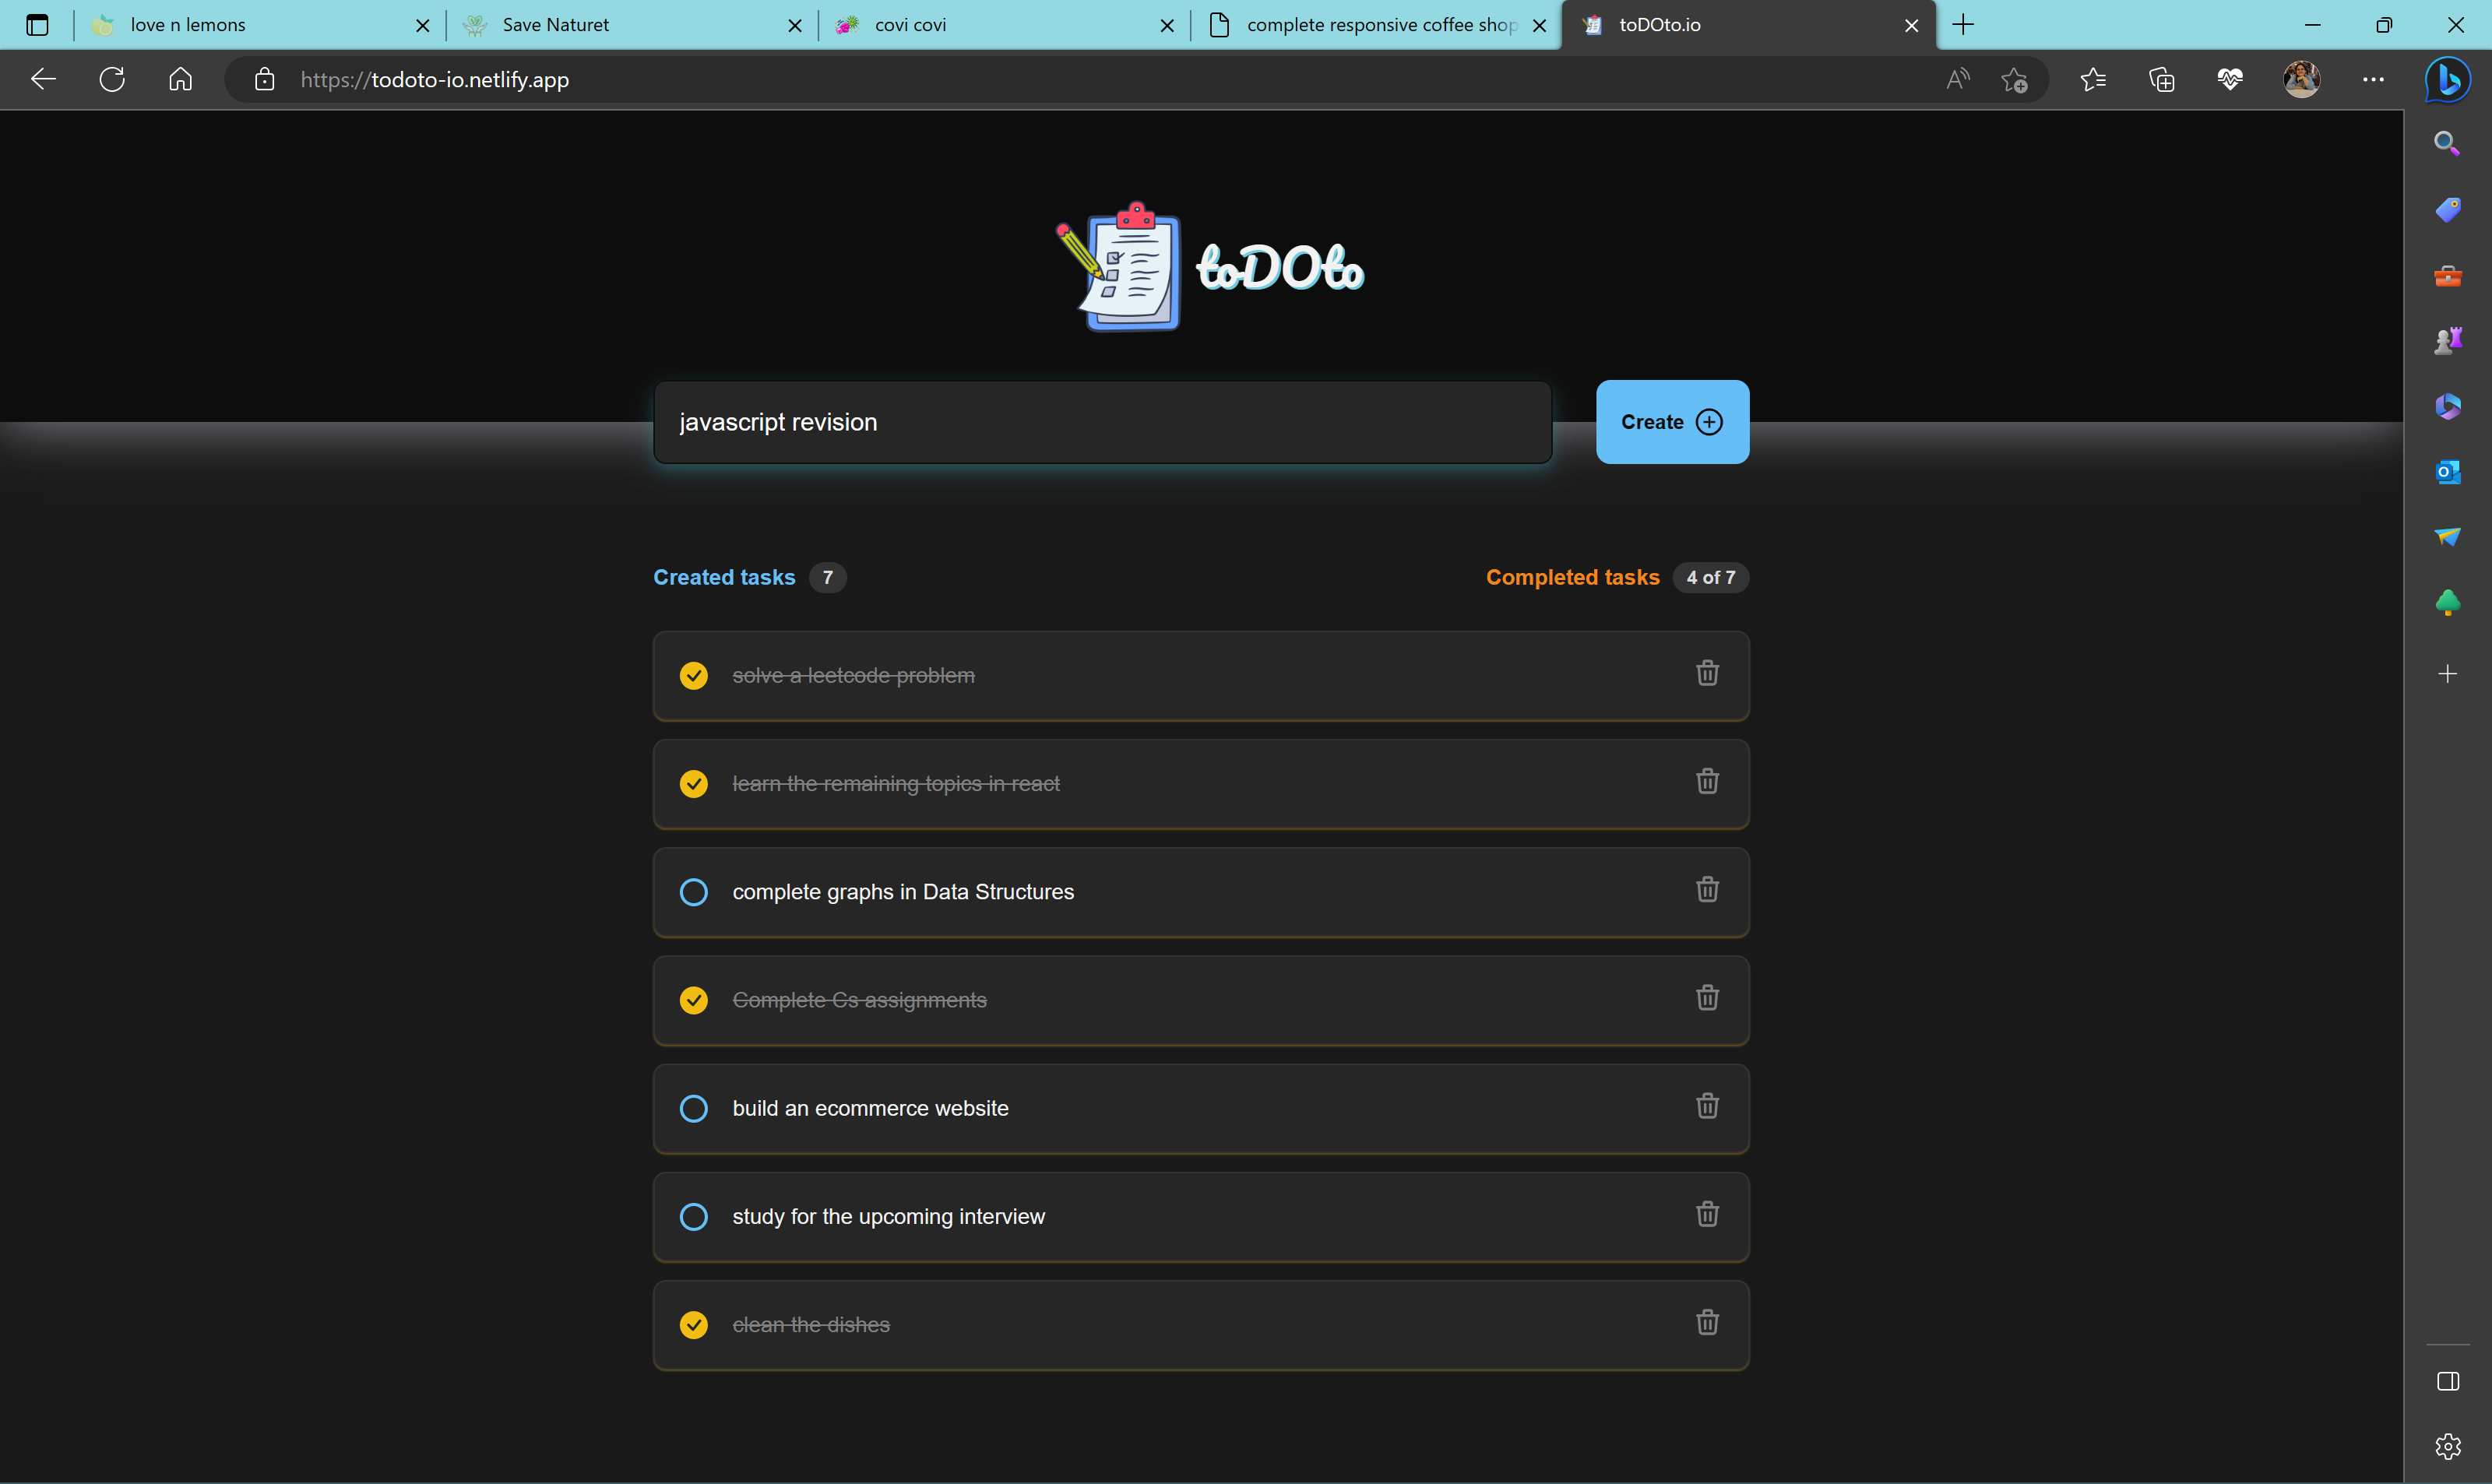Click the Create button
The width and height of the screenshot is (2492, 1484).
[x=1672, y=422]
